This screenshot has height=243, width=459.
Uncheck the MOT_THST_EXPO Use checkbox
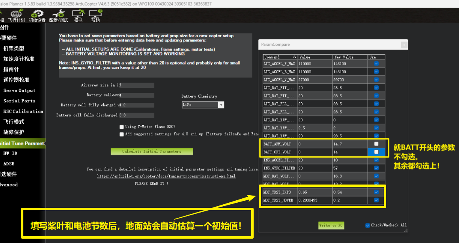376,192
